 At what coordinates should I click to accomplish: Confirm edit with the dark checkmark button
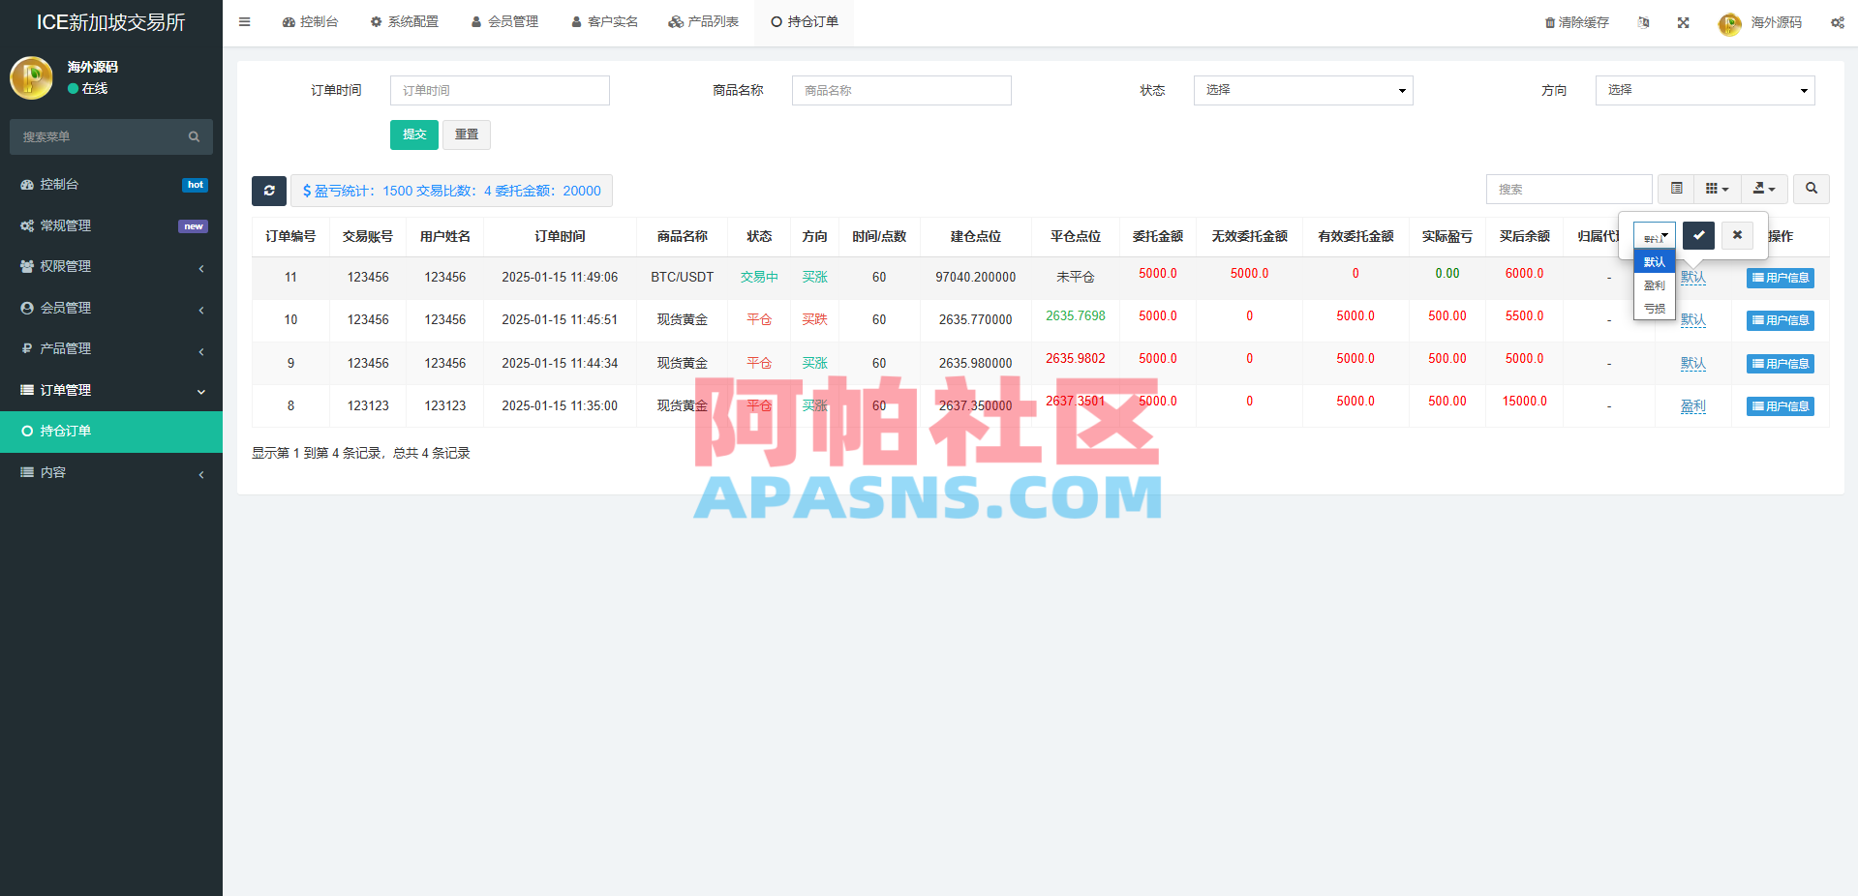click(1697, 235)
